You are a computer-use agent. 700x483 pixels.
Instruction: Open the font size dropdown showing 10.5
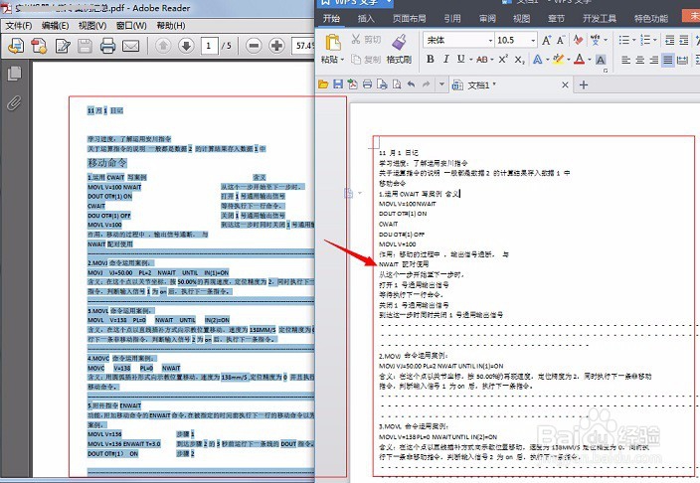[533, 40]
